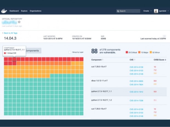Sort by CVE column arrow
Image resolution: width=170 pixels, height=127 pixels.
coord(135,60)
